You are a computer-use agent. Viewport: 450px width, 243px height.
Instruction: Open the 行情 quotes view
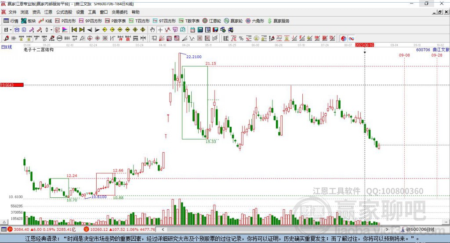[11, 21]
